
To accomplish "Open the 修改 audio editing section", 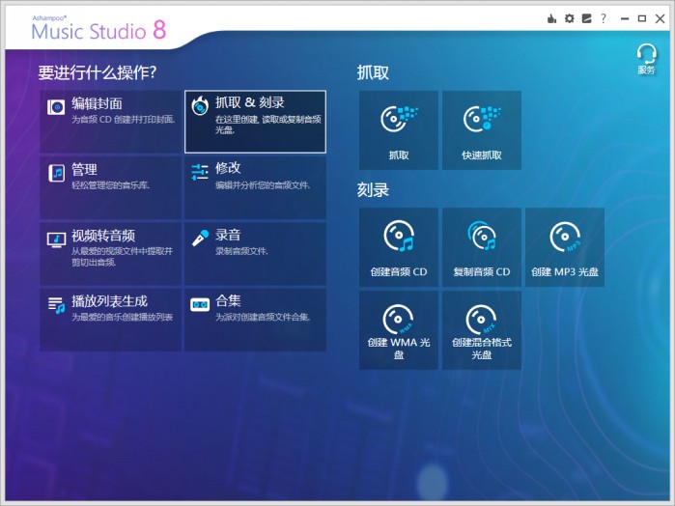I will [255, 187].
